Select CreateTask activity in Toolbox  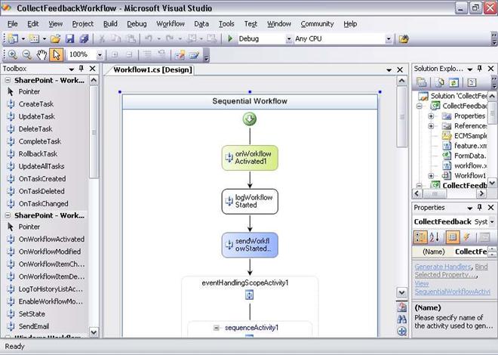(x=36, y=103)
